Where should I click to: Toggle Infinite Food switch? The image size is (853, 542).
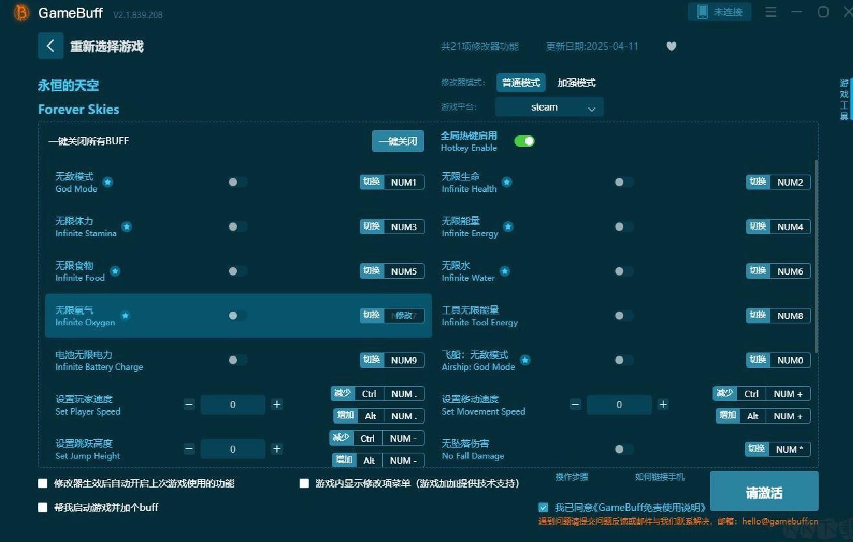click(x=238, y=271)
